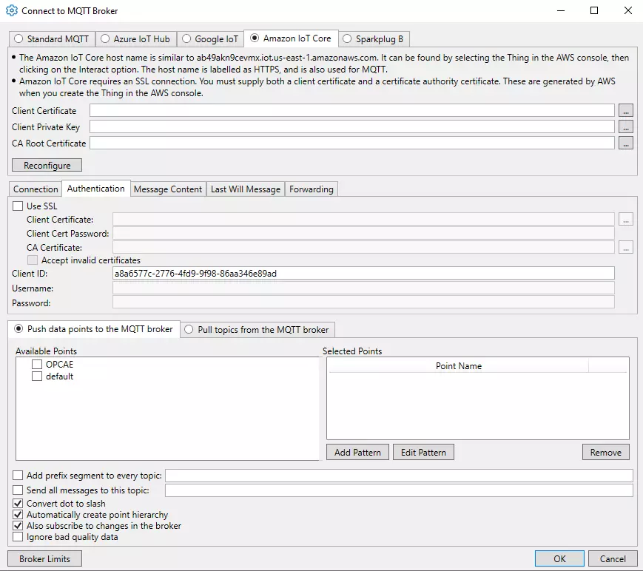Viewport: 643px width, 571px height.
Task: Click the Client Cert Password field
Action: (363, 233)
